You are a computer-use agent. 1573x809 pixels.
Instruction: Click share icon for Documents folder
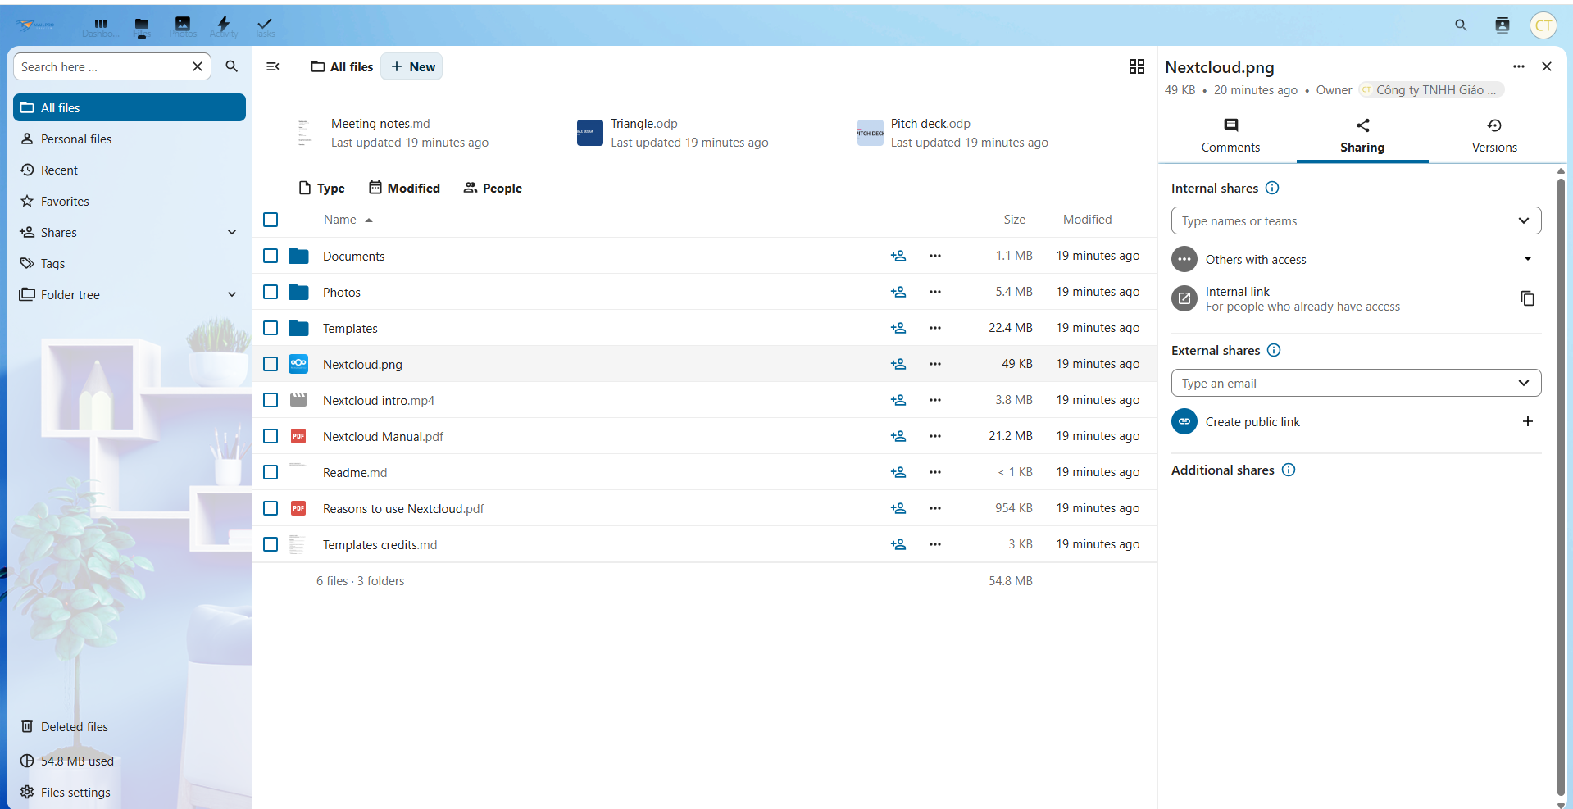pos(898,256)
